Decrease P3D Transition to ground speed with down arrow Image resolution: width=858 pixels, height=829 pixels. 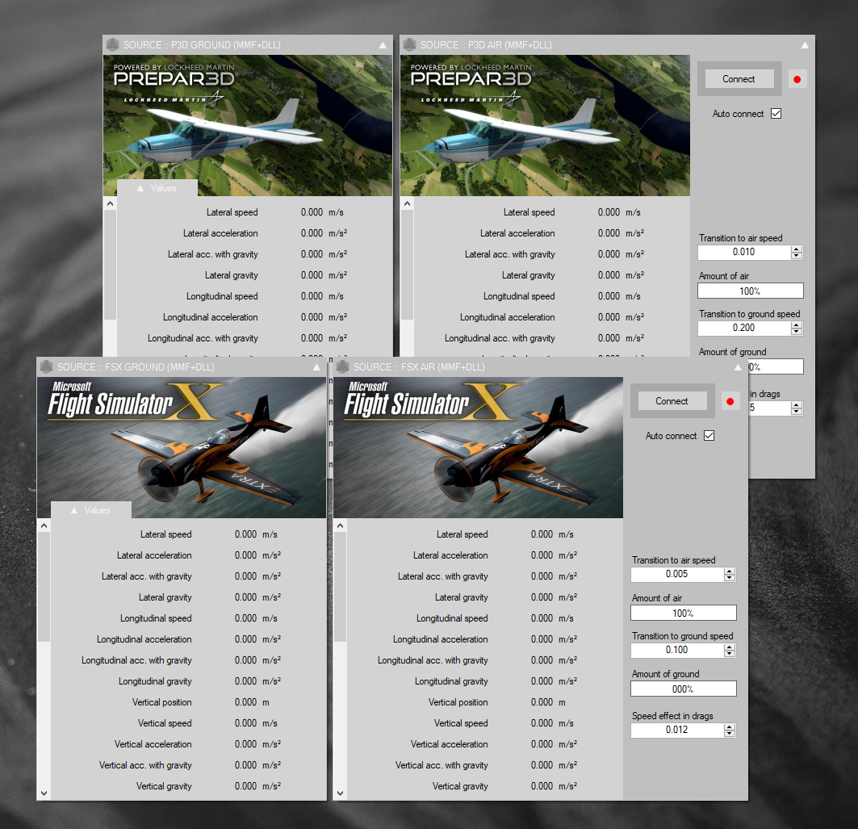pos(797,332)
